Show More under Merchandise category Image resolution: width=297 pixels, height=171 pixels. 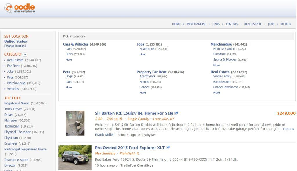(216, 65)
